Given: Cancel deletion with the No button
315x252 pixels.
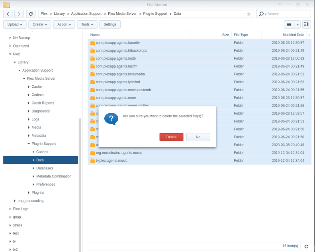Looking at the screenshot, I should (x=198, y=137).
